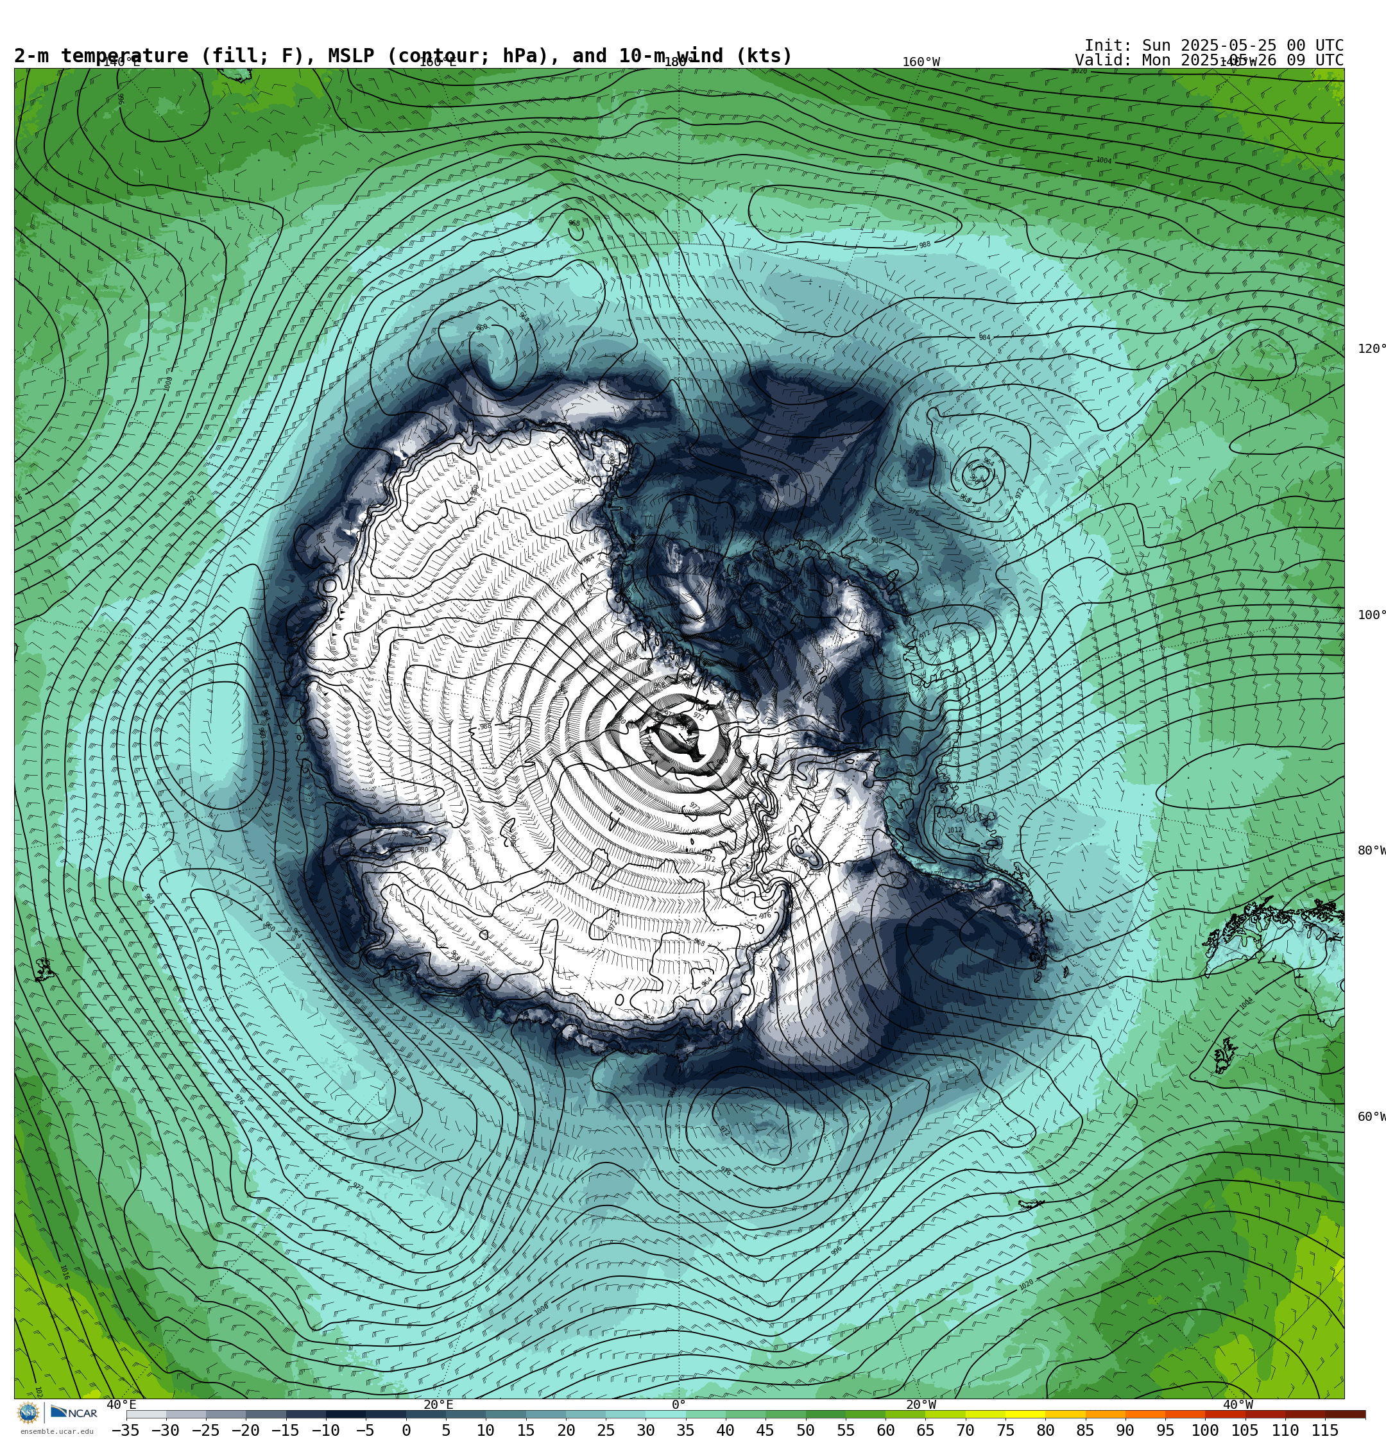The height and width of the screenshot is (1439, 1386).
Task: Click the map title '2-m temperature (fill; F)...'
Action: [x=403, y=56]
